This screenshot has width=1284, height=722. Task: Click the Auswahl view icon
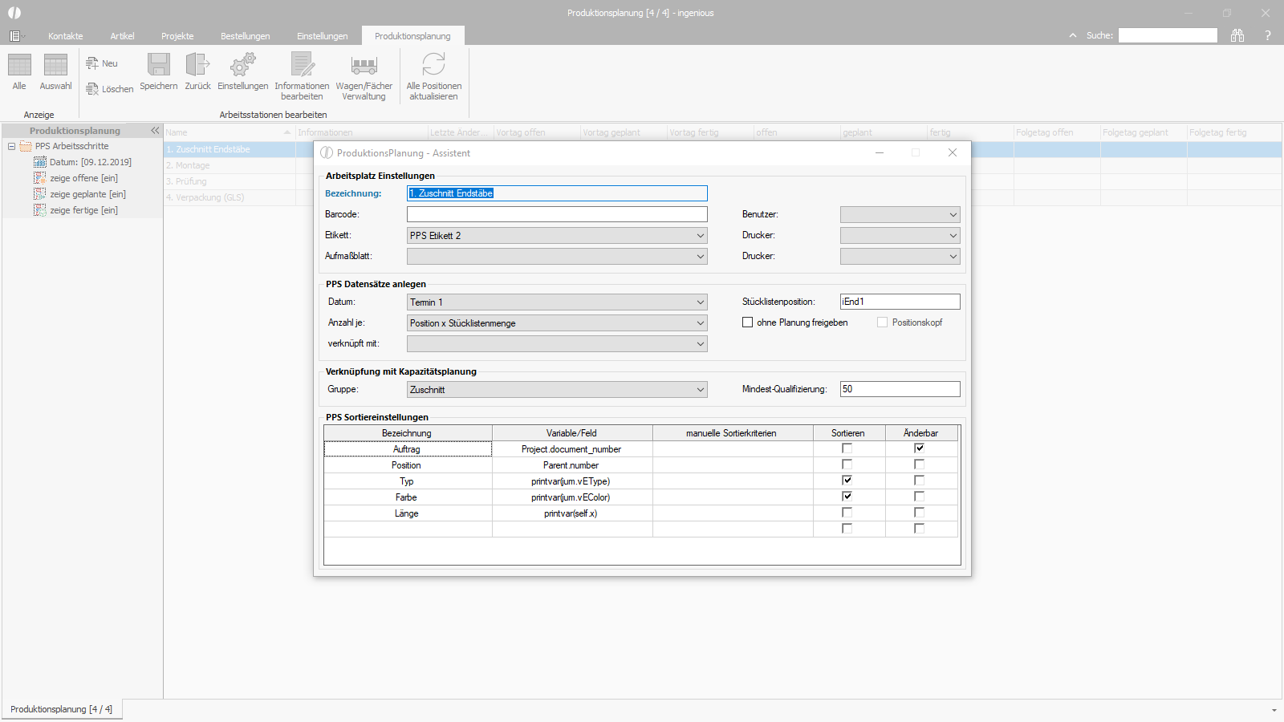55,65
